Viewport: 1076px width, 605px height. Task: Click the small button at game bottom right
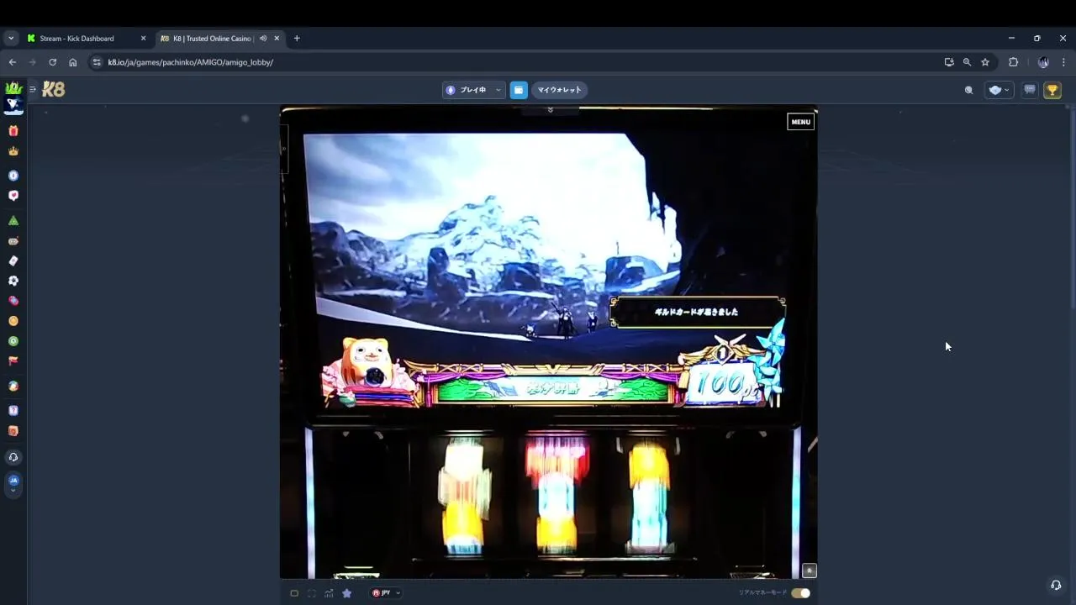[809, 571]
